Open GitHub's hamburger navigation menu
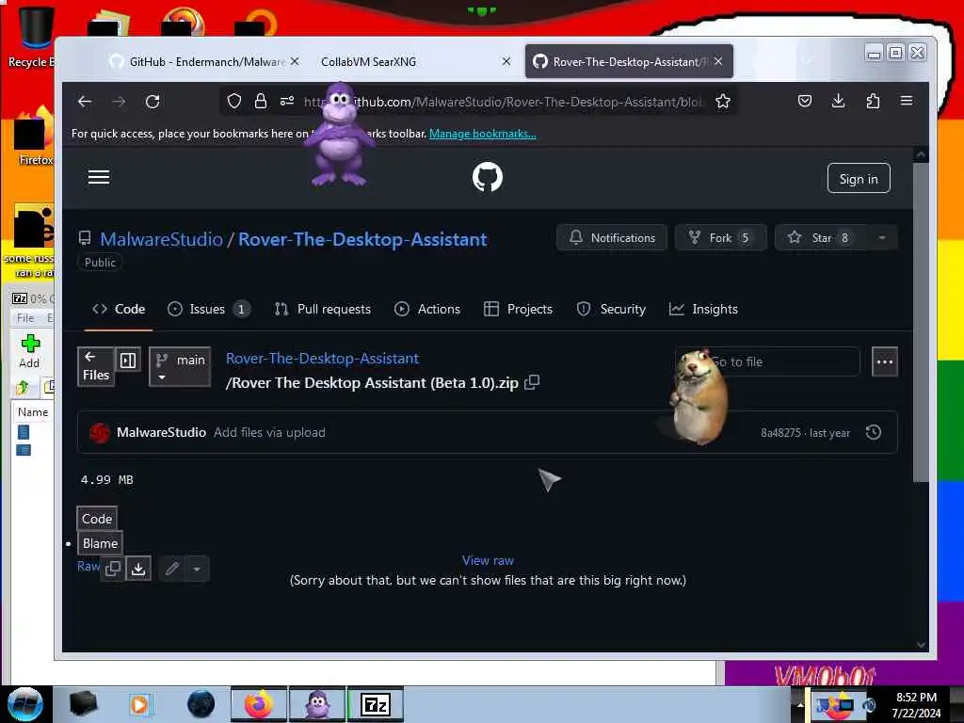Screen dimensions: 964x723 click(98, 178)
